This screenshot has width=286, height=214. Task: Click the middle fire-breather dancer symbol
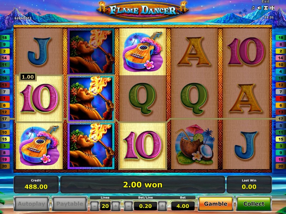tap(91, 98)
